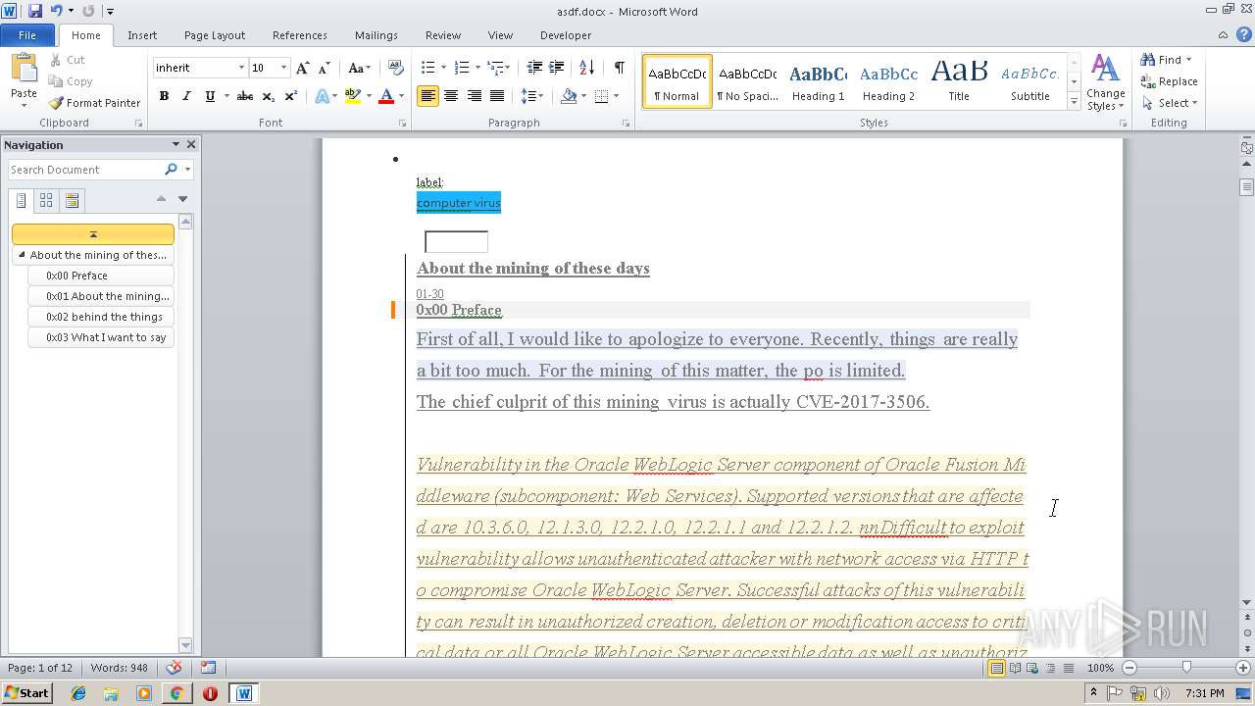Switch to the Page Layout tab
This screenshot has width=1255, height=706.
click(x=215, y=35)
